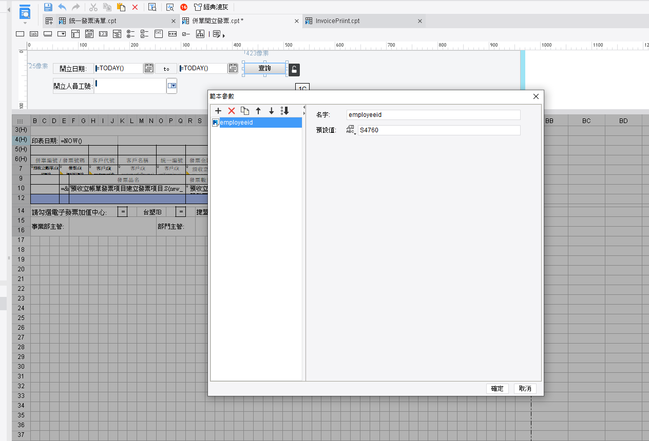Move parameter down with the down arrow
This screenshot has width=649, height=441.
(272, 111)
